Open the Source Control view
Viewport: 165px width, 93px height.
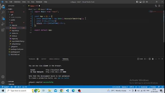(3, 18)
